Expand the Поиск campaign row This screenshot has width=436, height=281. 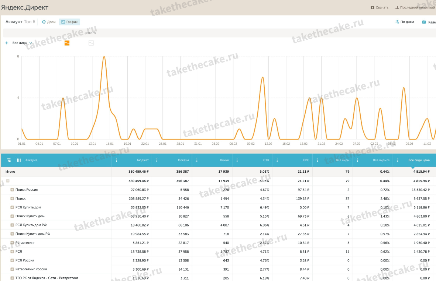[12, 199]
